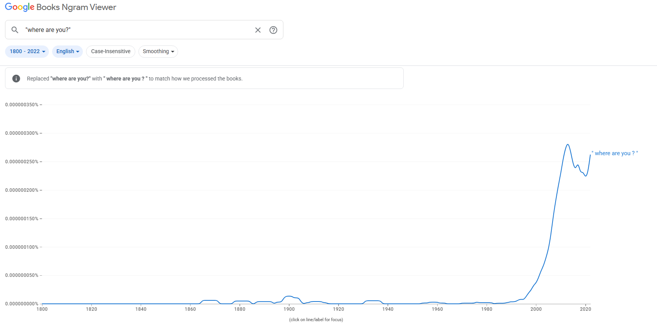Click the chart line peak near 2013
This screenshot has height=325, width=657.
(568, 144)
